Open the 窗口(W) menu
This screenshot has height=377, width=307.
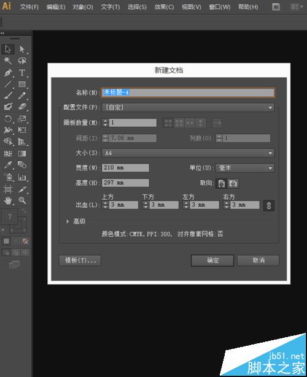pyautogui.click(x=220, y=7)
